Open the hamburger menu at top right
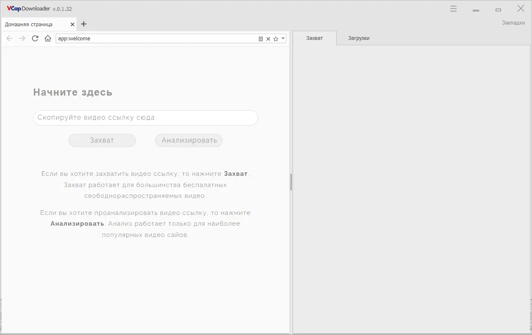The height and width of the screenshot is (335, 532). point(453,8)
